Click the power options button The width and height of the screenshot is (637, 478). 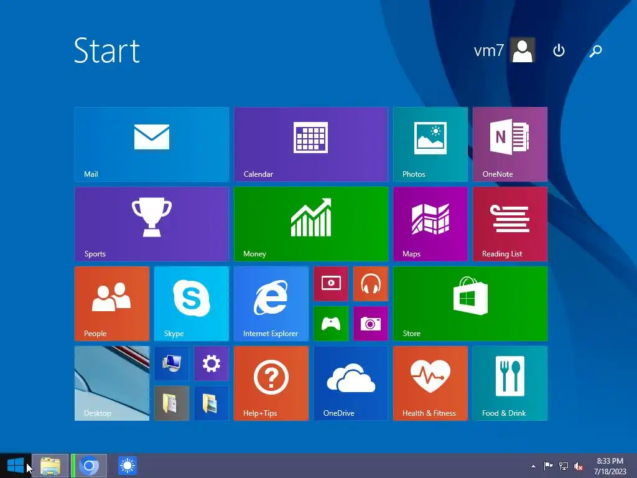(x=559, y=50)
